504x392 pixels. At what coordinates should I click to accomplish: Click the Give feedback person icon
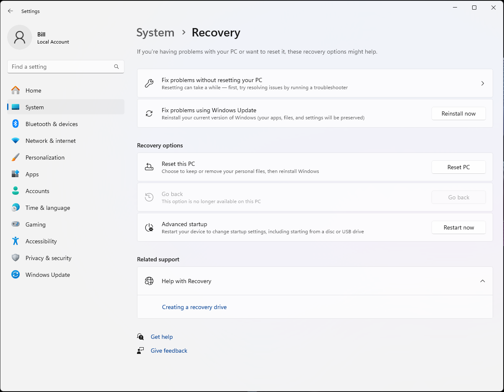[141, 351]
